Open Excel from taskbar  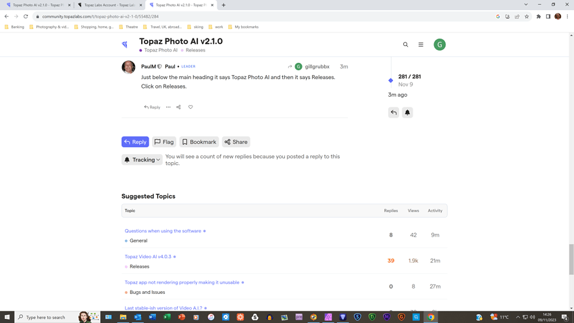pos(167,317)
